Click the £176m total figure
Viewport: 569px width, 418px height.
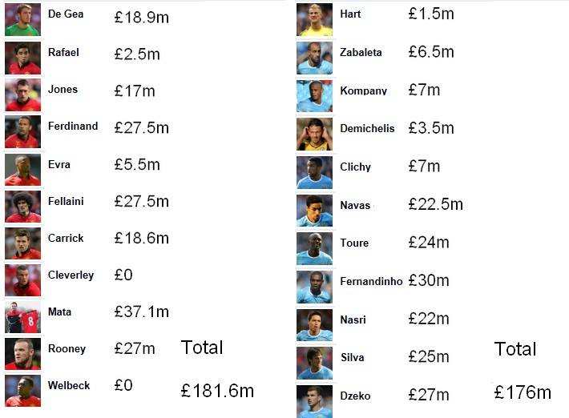click(x=523, y=392)
